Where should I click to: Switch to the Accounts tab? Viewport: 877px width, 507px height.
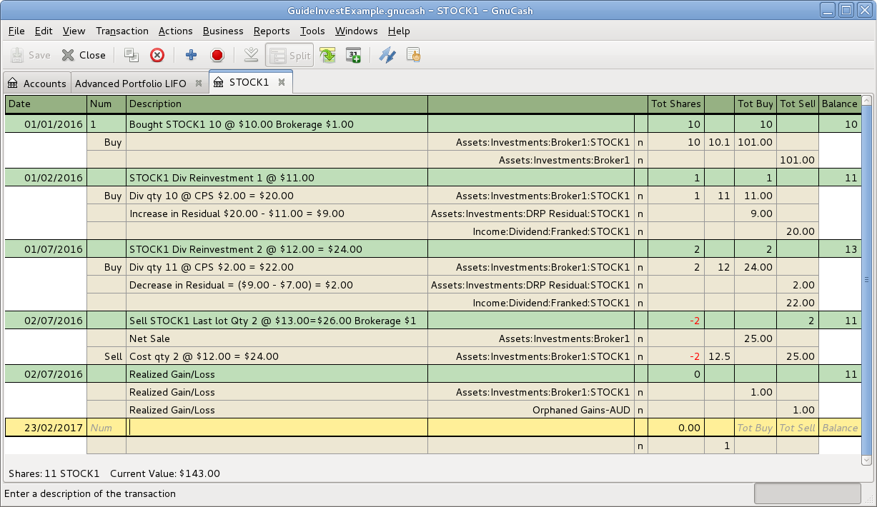click(37, 84)
